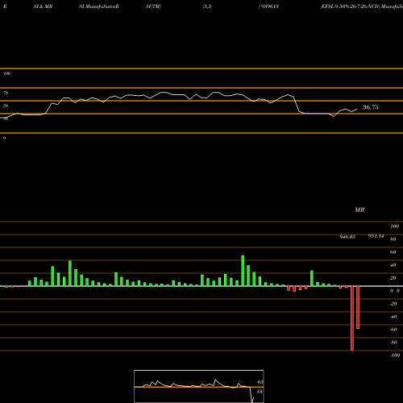Click the -100 label on MR axis
The width and height of the screenshot is (403, 403).
pyautogui.click(x=395, y=355)
